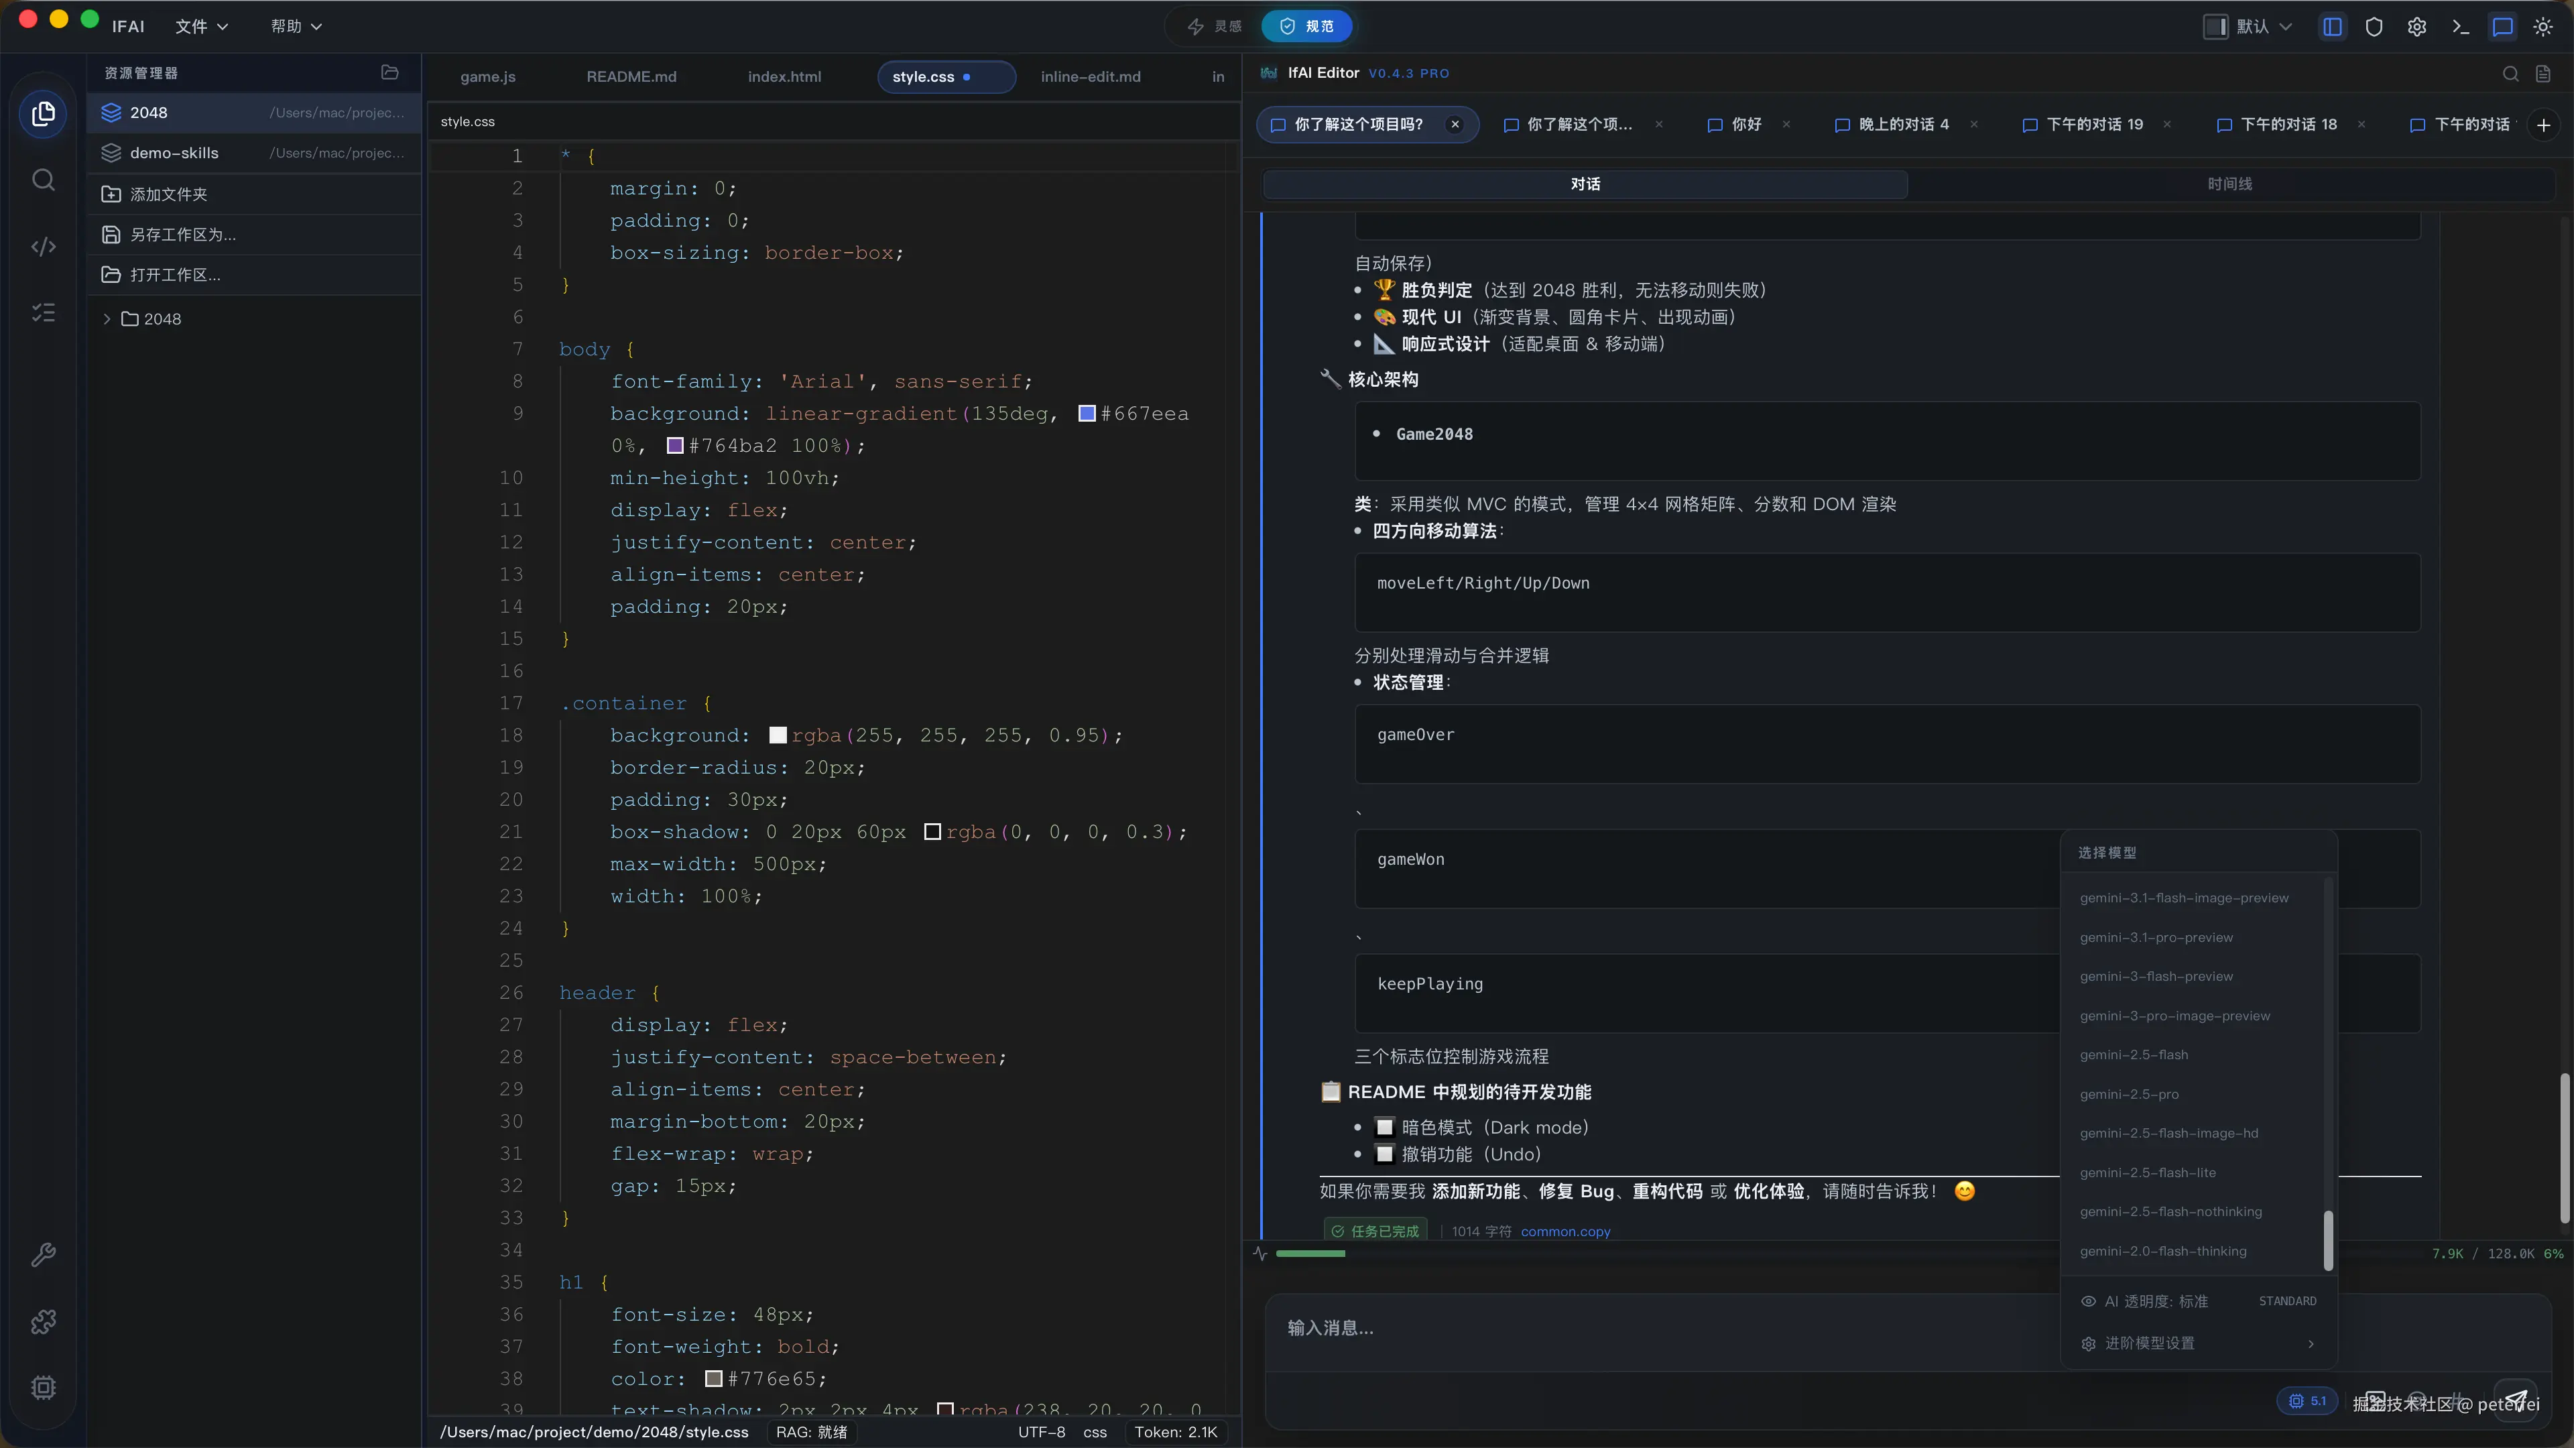Select gemini-2.5-pro model
The height and width of the screenshot is (1448, 2574).
click(x=2130, y=1094)
